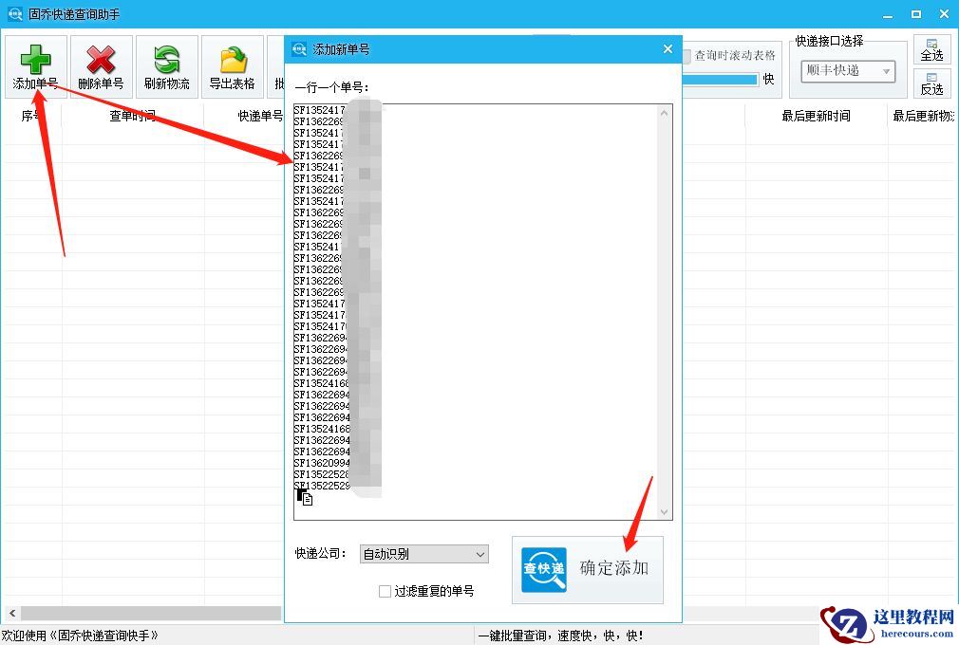This screenshot has height=645, width=959.
Task: Click inside the tracking numbers text area
Action: tap(483, 312)
